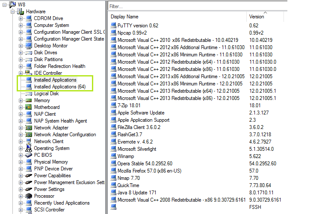Viewport: 325px width, 214px height.
Task: Click the icon beside Evernote v. 4.6.2
Action: [x=113, y=142]
